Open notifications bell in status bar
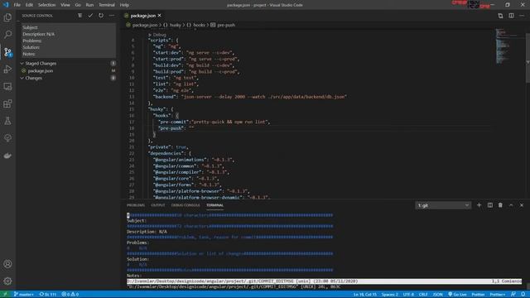530x298 pixels. (523, 295)
